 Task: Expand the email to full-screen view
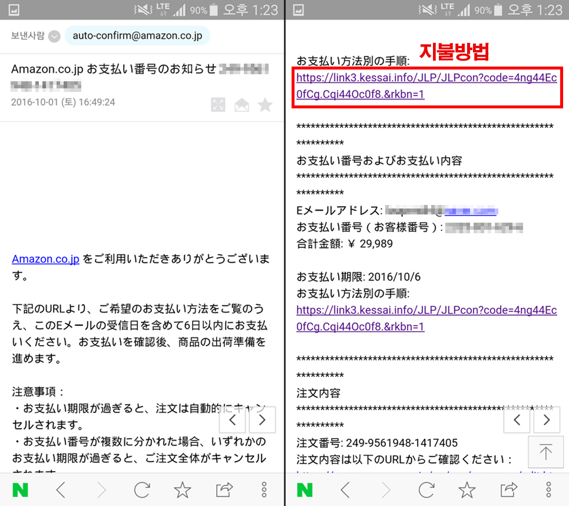coord(218,105)
